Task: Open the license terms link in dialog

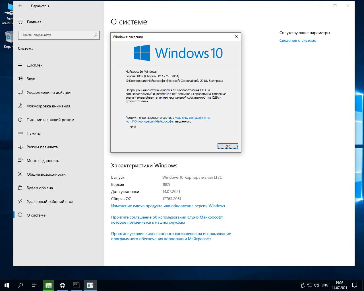Action: point(193,118)
